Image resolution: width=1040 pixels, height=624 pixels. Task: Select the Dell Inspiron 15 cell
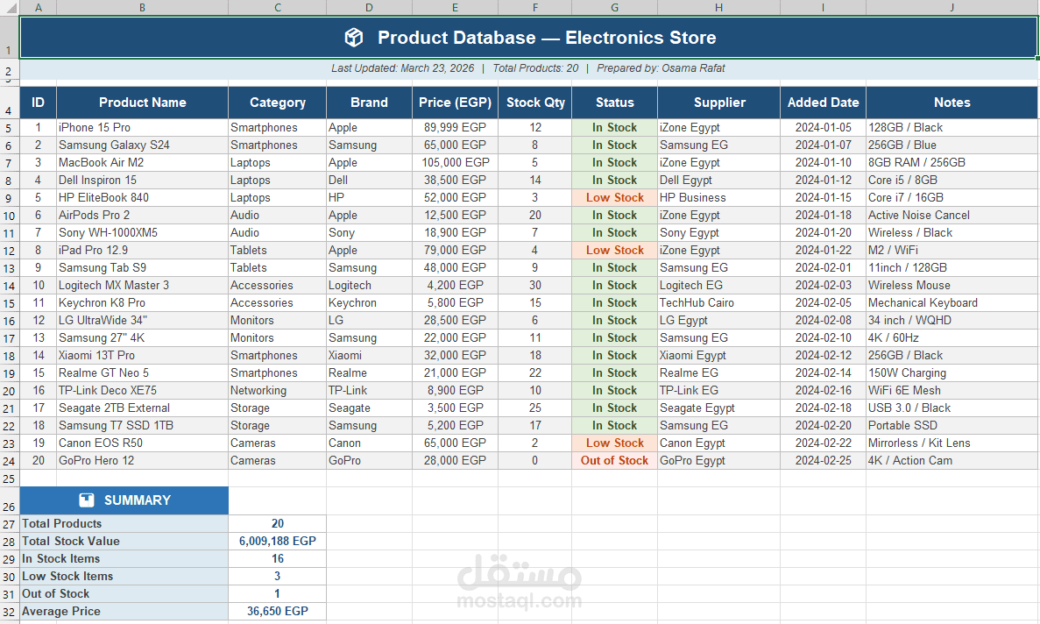click(143, 180)
